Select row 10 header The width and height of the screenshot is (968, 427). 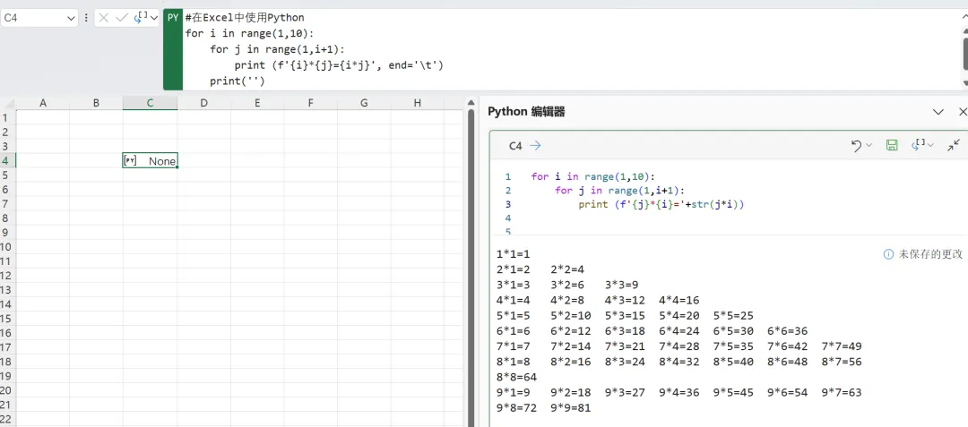pos(5,246)
